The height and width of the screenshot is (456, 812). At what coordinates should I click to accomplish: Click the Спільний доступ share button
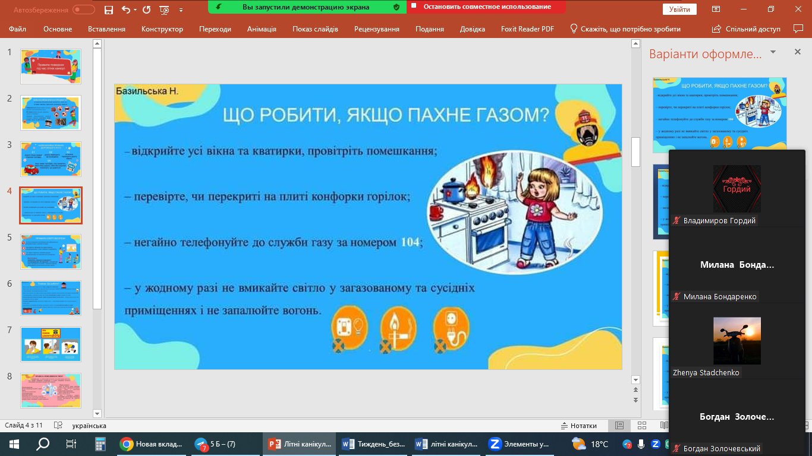[x=746, y=29]
